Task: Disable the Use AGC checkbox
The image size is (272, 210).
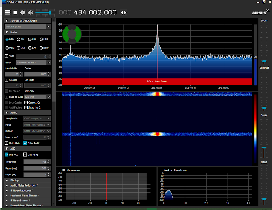Action: coord(7,155)
